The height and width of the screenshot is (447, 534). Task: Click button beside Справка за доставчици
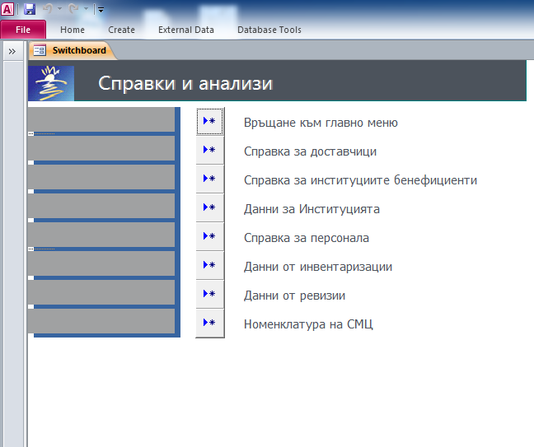[210, 150]
